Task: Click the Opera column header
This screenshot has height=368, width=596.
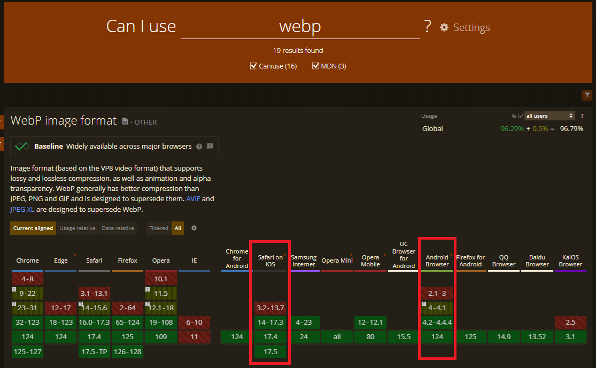Action: coord(161,260)
